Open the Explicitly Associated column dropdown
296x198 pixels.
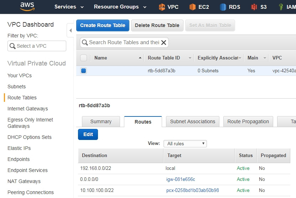point(240,58)
